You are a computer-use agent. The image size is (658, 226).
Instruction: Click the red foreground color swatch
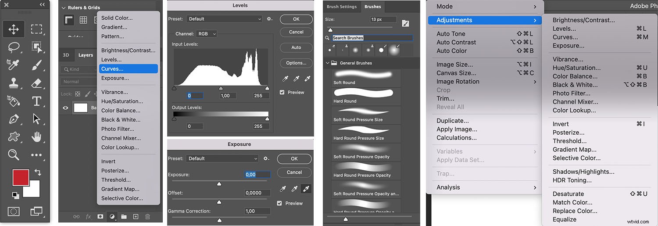20,178
